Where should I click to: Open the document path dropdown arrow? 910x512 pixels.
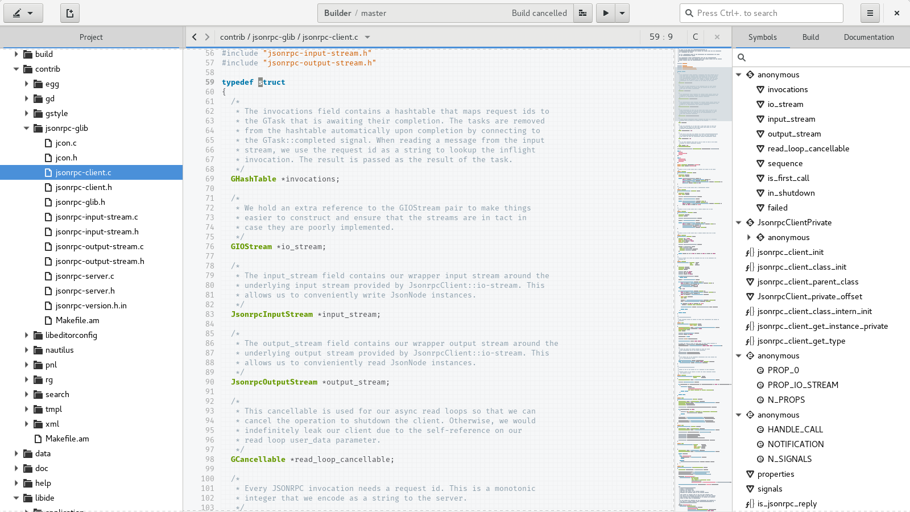tap(367, 37)
